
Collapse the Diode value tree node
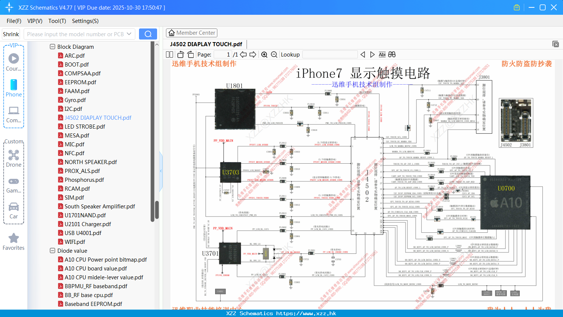click(52, 250)
